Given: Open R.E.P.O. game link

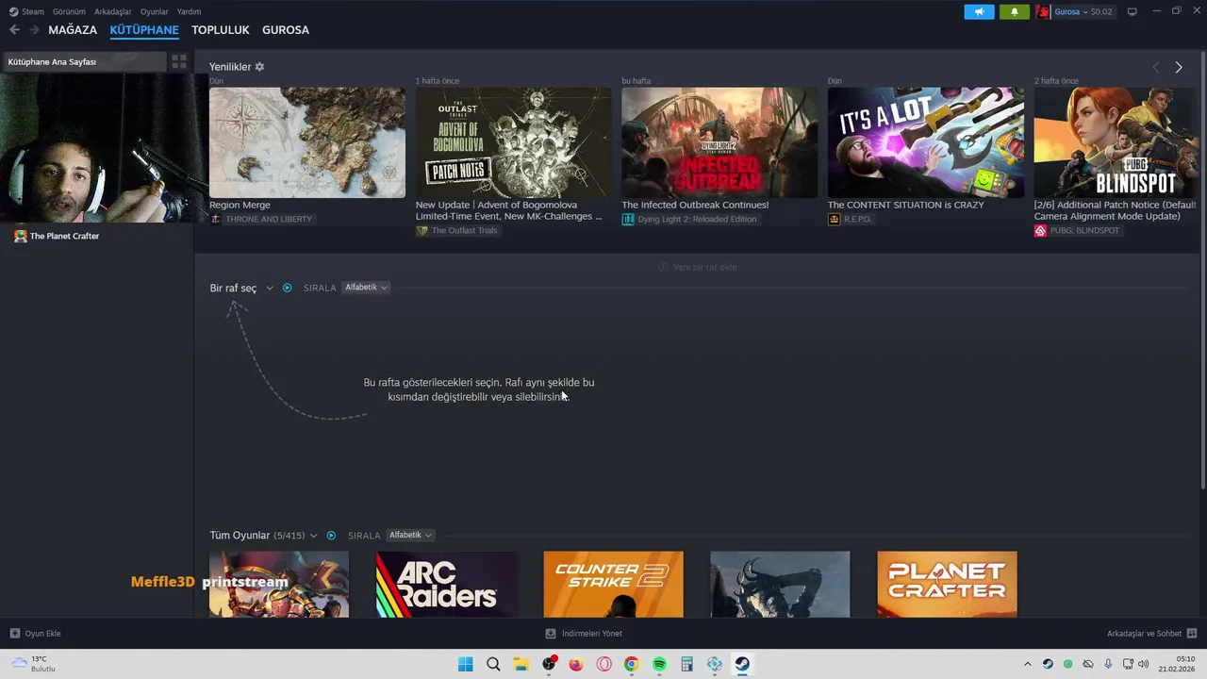Looking at the screenshot, I should tap(850, 219).
